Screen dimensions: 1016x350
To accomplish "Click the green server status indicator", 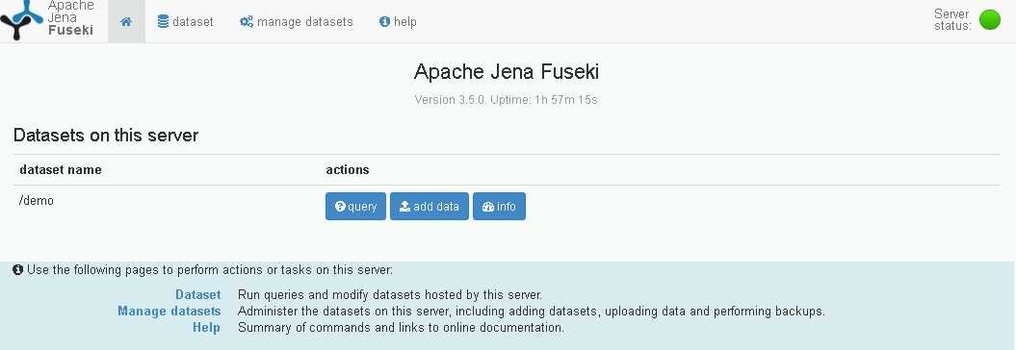I will pyautogui.click(x=989, y=19).
